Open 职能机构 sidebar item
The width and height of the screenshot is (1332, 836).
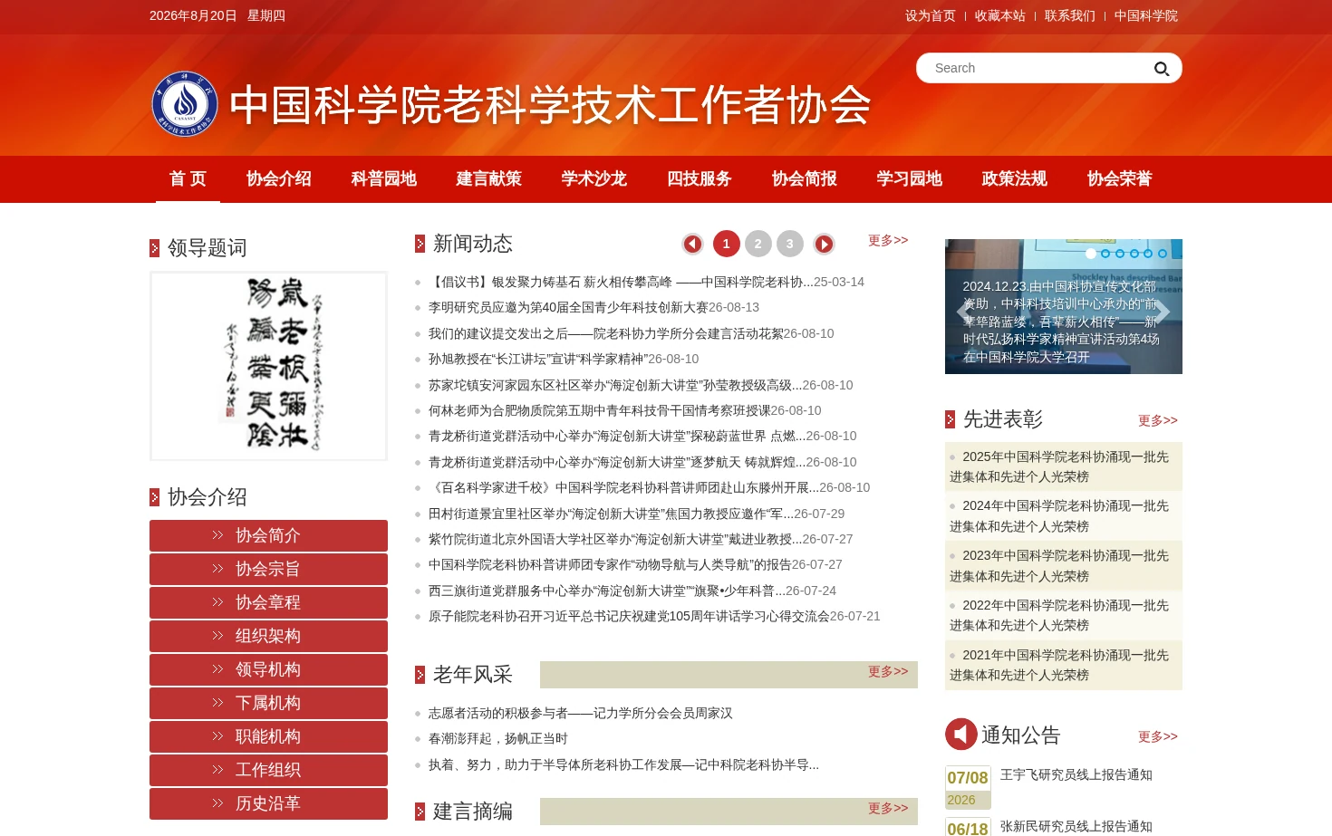pyautogui.click(x=268, y=736)
